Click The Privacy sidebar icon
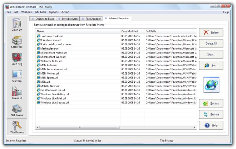 17,127
